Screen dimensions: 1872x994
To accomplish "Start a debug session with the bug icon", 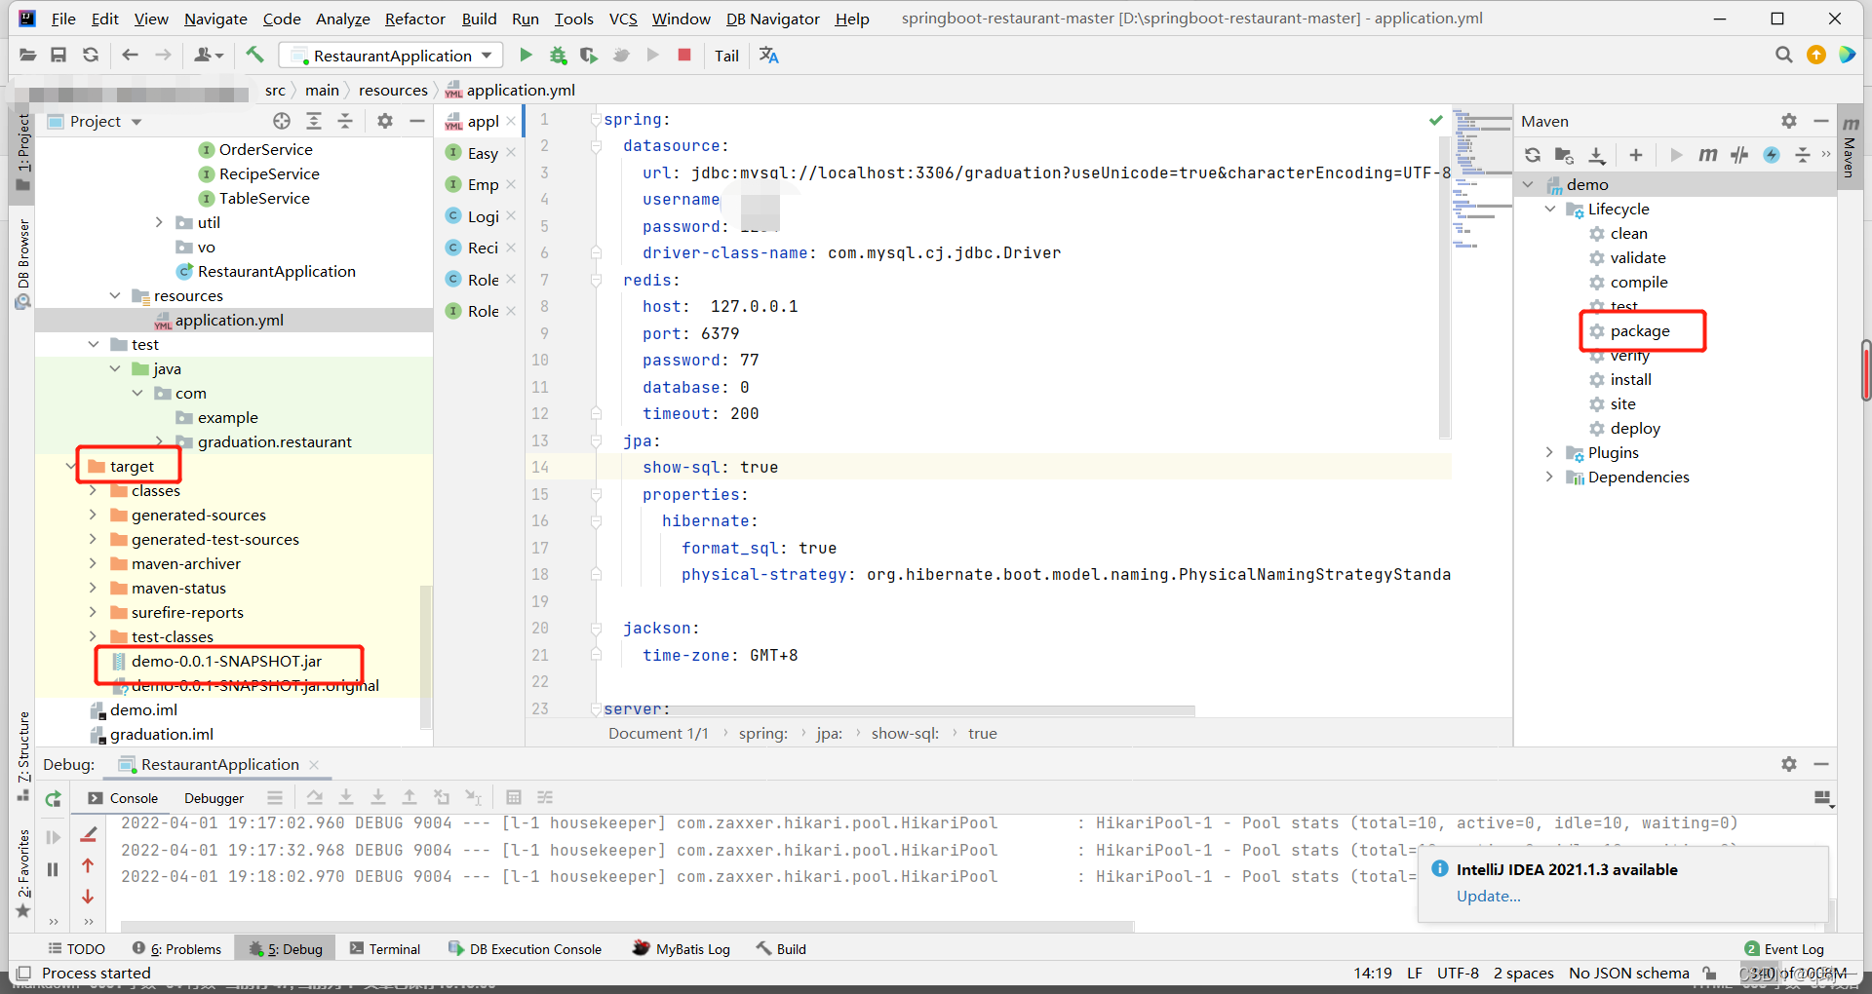I will pos(558,56).
